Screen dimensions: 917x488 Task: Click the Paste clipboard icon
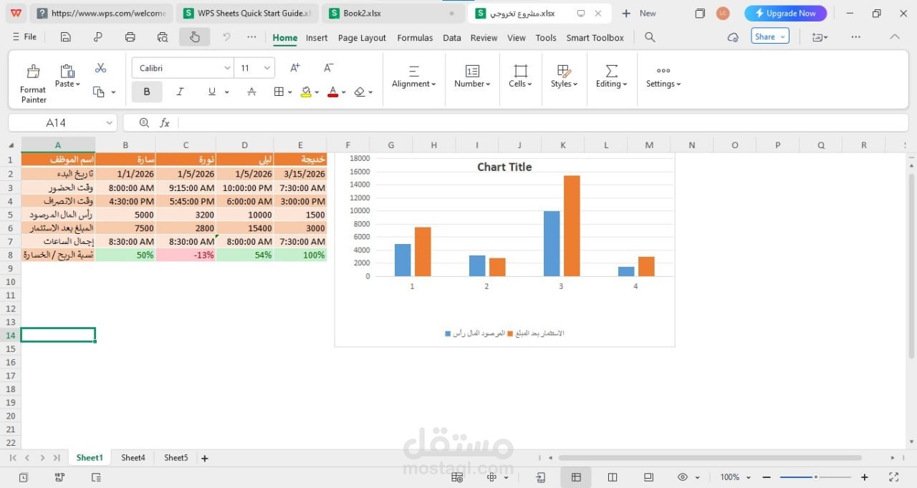pos(67,70)
